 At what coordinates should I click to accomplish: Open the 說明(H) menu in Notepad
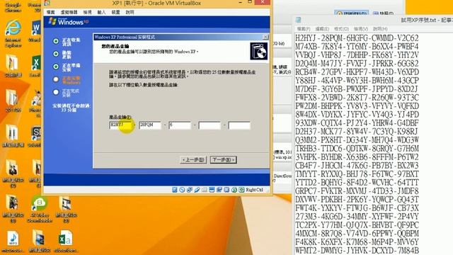click(x=380, y=29)
